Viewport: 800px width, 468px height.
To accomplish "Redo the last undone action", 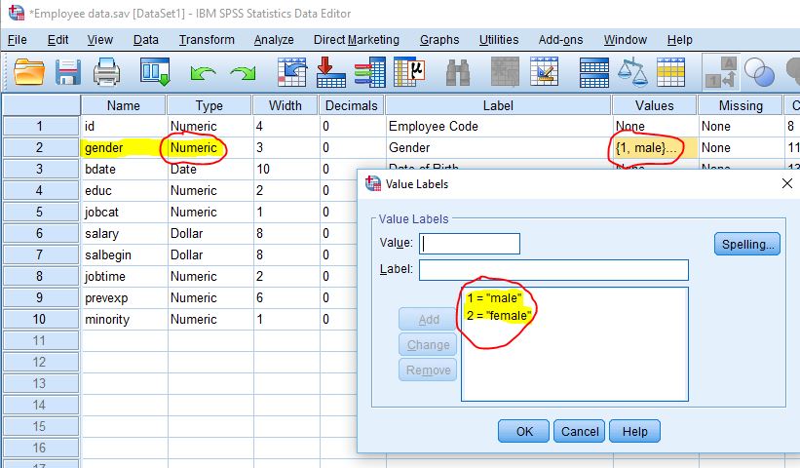I will [x=243, y=73].
